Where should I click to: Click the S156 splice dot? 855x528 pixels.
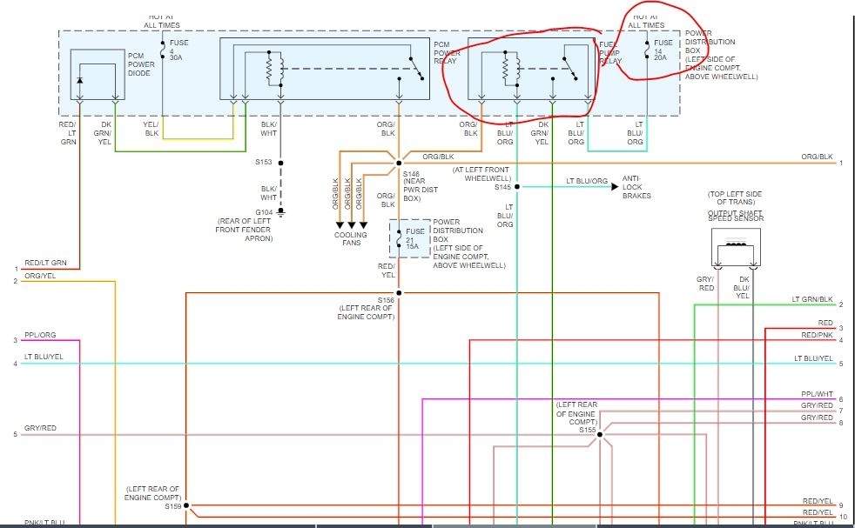coord(399,293)
